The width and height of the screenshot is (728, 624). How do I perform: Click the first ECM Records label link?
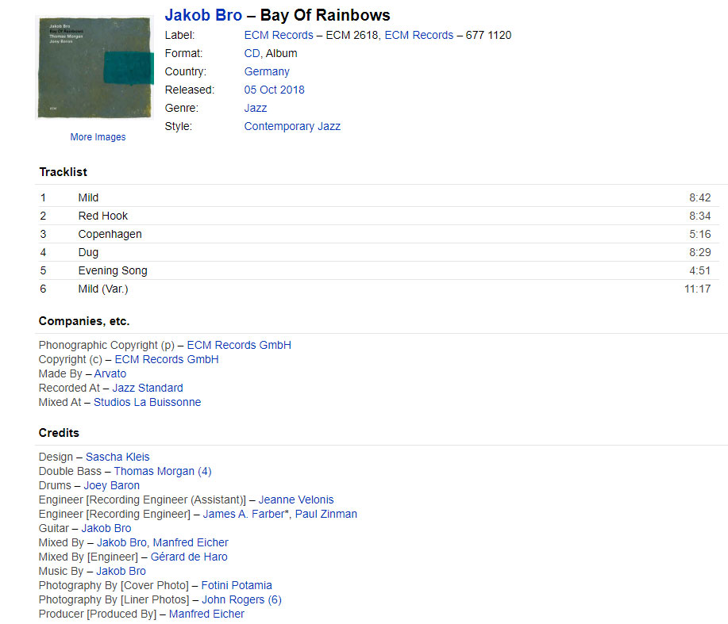click(278, 35)
